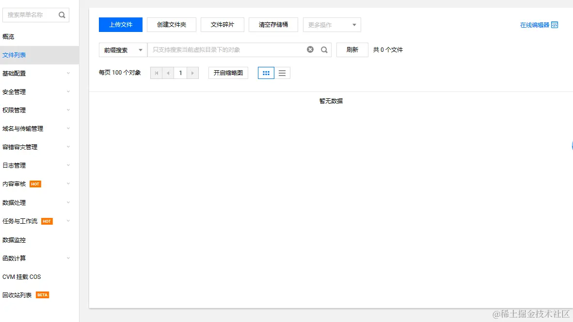This screenshot has height=322, width=573.
Task: Open the 更多操作 dropdown
Action: 332,25
